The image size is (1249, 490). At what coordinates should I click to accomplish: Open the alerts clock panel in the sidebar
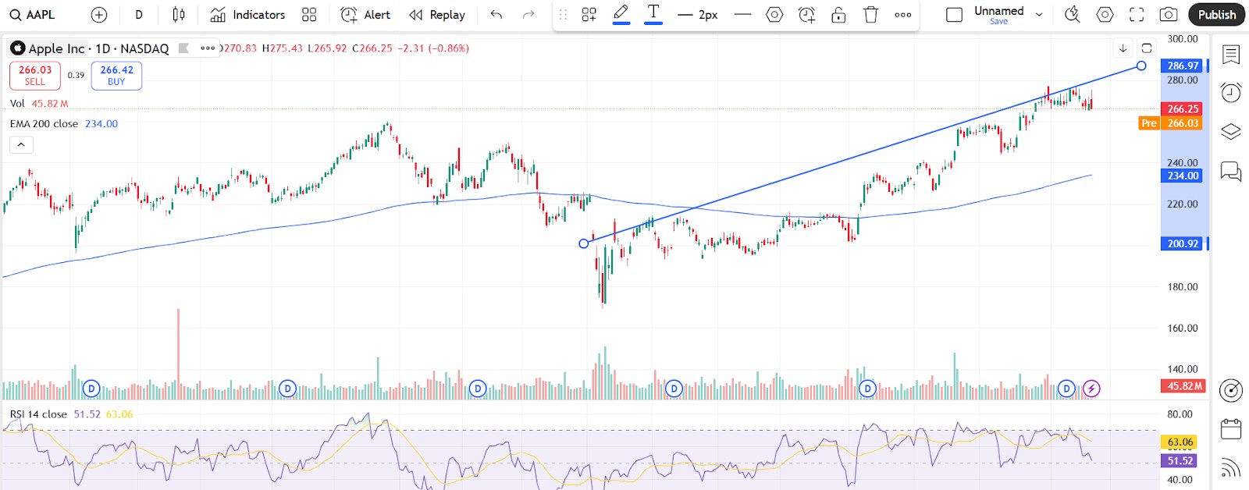(x=1231, y=93)
